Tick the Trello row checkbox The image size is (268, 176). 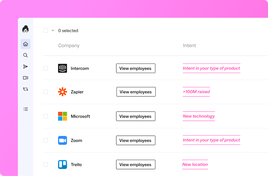(46, 165)
